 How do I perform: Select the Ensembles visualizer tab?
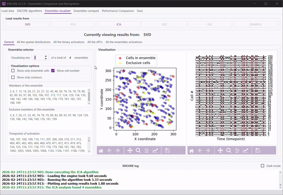click(x=58, y=11)
